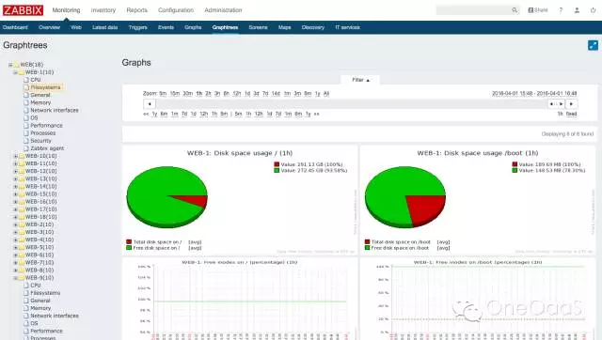Click the Share icon button
The height and width of the screenshot is (340, 602).
[x=538, y=10]
